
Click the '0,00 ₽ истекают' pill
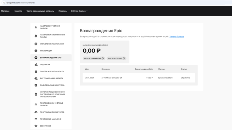point(116,59)
